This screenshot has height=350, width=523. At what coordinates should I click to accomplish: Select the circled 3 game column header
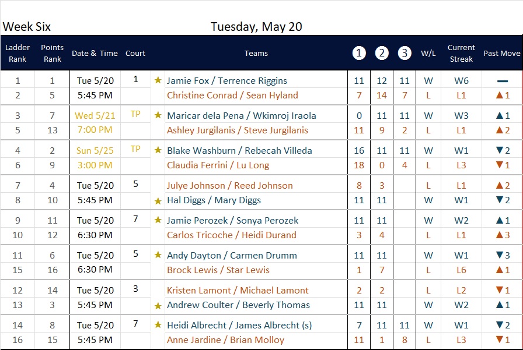pos(405,53)
